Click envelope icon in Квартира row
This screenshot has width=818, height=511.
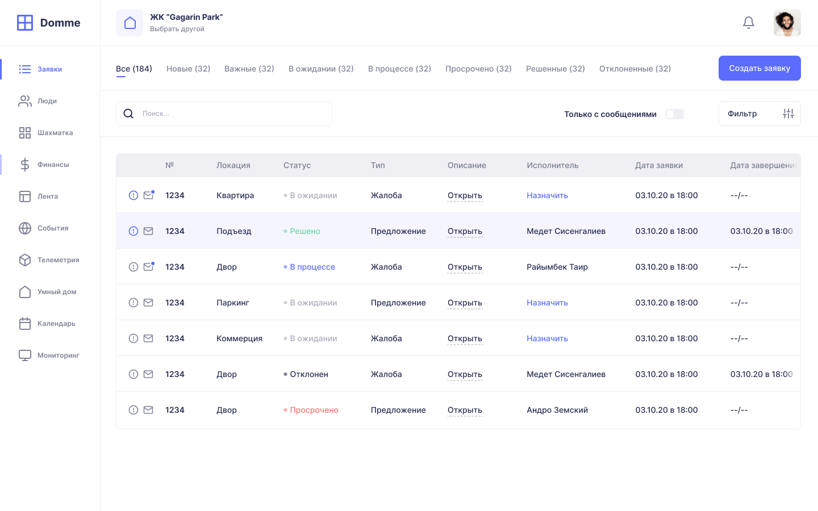[x=148, y=195]
